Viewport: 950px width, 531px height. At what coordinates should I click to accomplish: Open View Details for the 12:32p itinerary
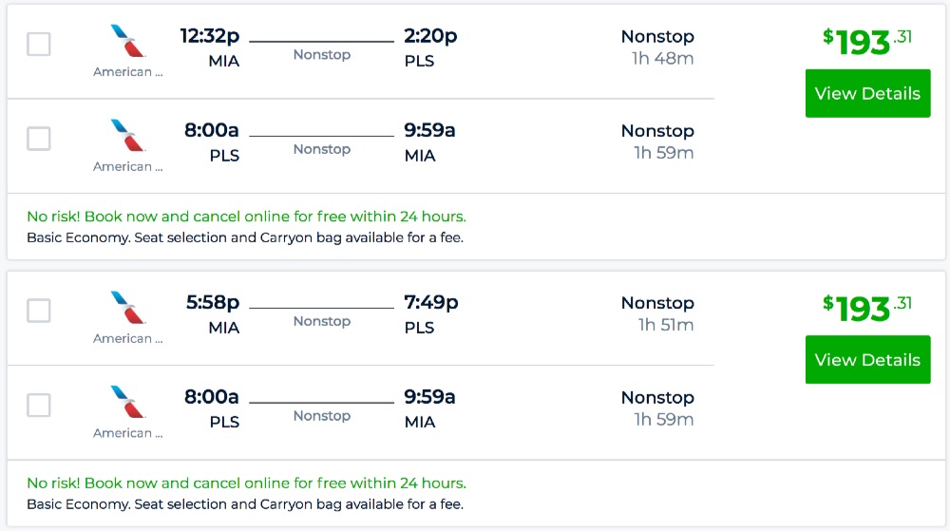867,93
